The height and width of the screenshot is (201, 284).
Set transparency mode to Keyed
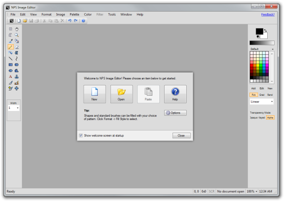point(262,118)
